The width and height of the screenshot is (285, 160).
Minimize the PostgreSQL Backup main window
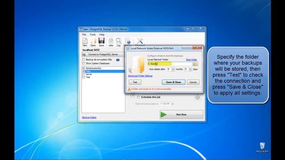(187, 28)
